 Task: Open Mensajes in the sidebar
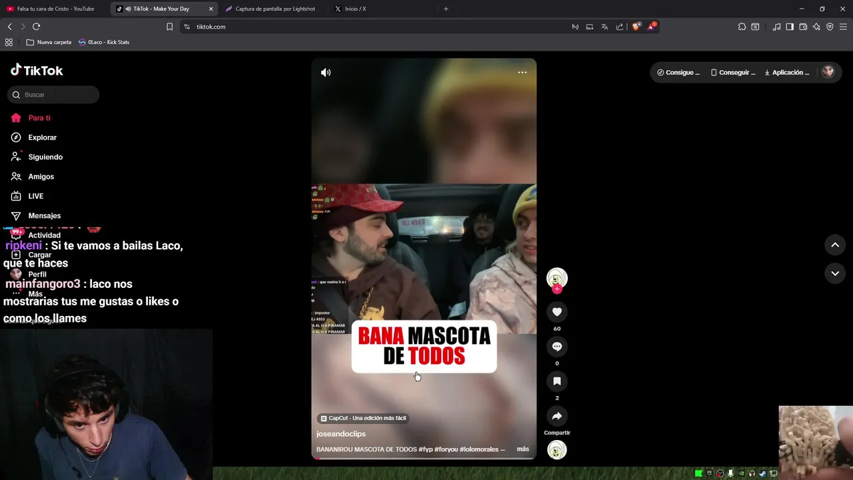coord(36,215)
